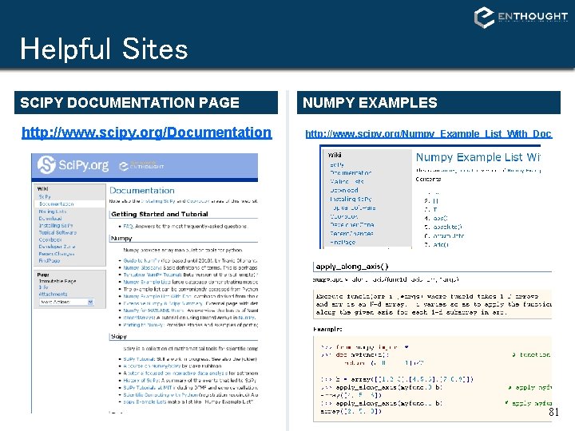
Task: Open the scipy.org/Documentation URL link
Action: [147, 132]
